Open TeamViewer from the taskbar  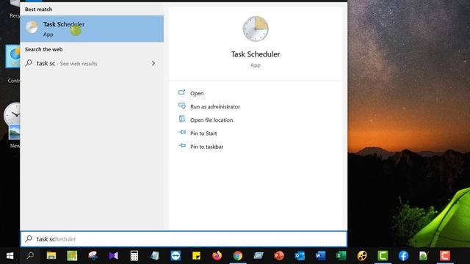(176, 256)
